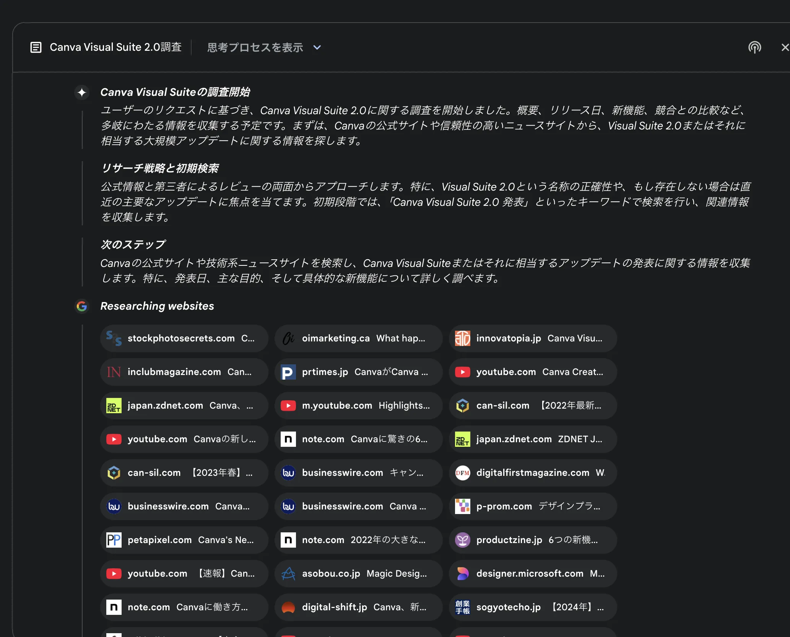Click the リサーチ戦略と初期検索 heading
790x637 pixels.
point(159,168)
